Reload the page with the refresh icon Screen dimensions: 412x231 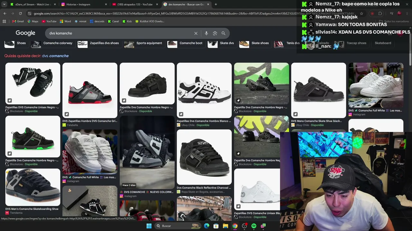pyautogui.click(x=20, y=13)
